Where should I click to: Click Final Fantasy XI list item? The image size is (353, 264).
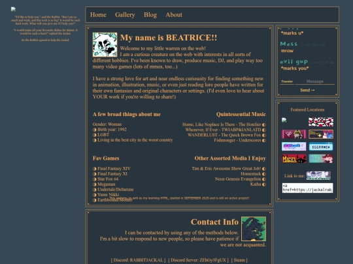click(110, 174)
